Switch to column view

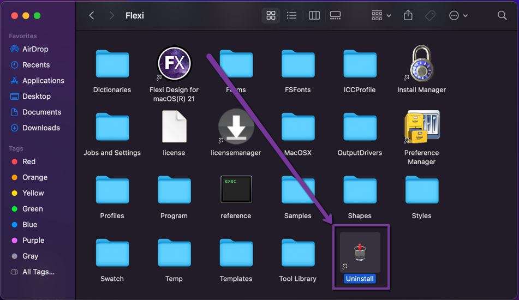pyautogui.click(x=314, y=16)
